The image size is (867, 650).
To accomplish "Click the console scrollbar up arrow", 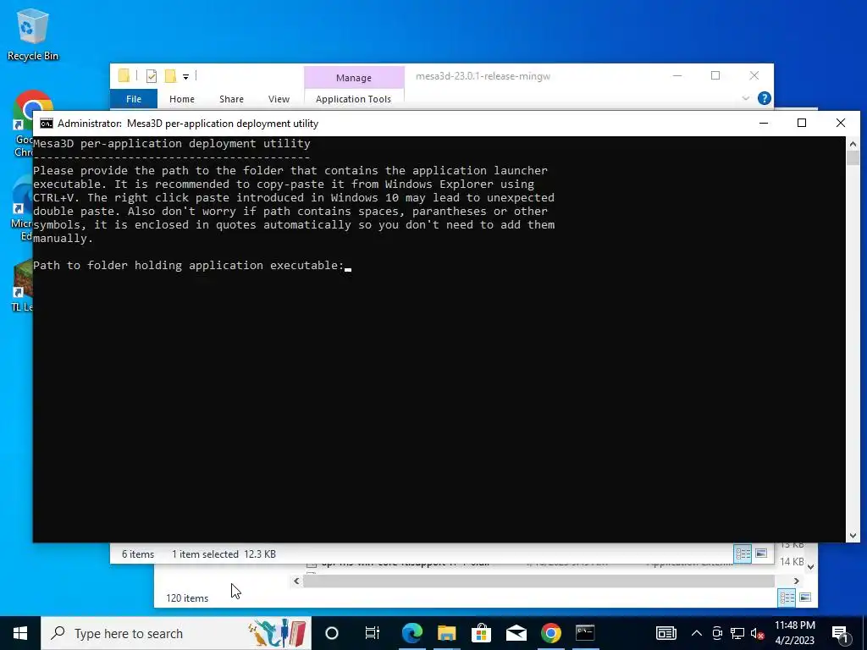I will coord(853,144).
